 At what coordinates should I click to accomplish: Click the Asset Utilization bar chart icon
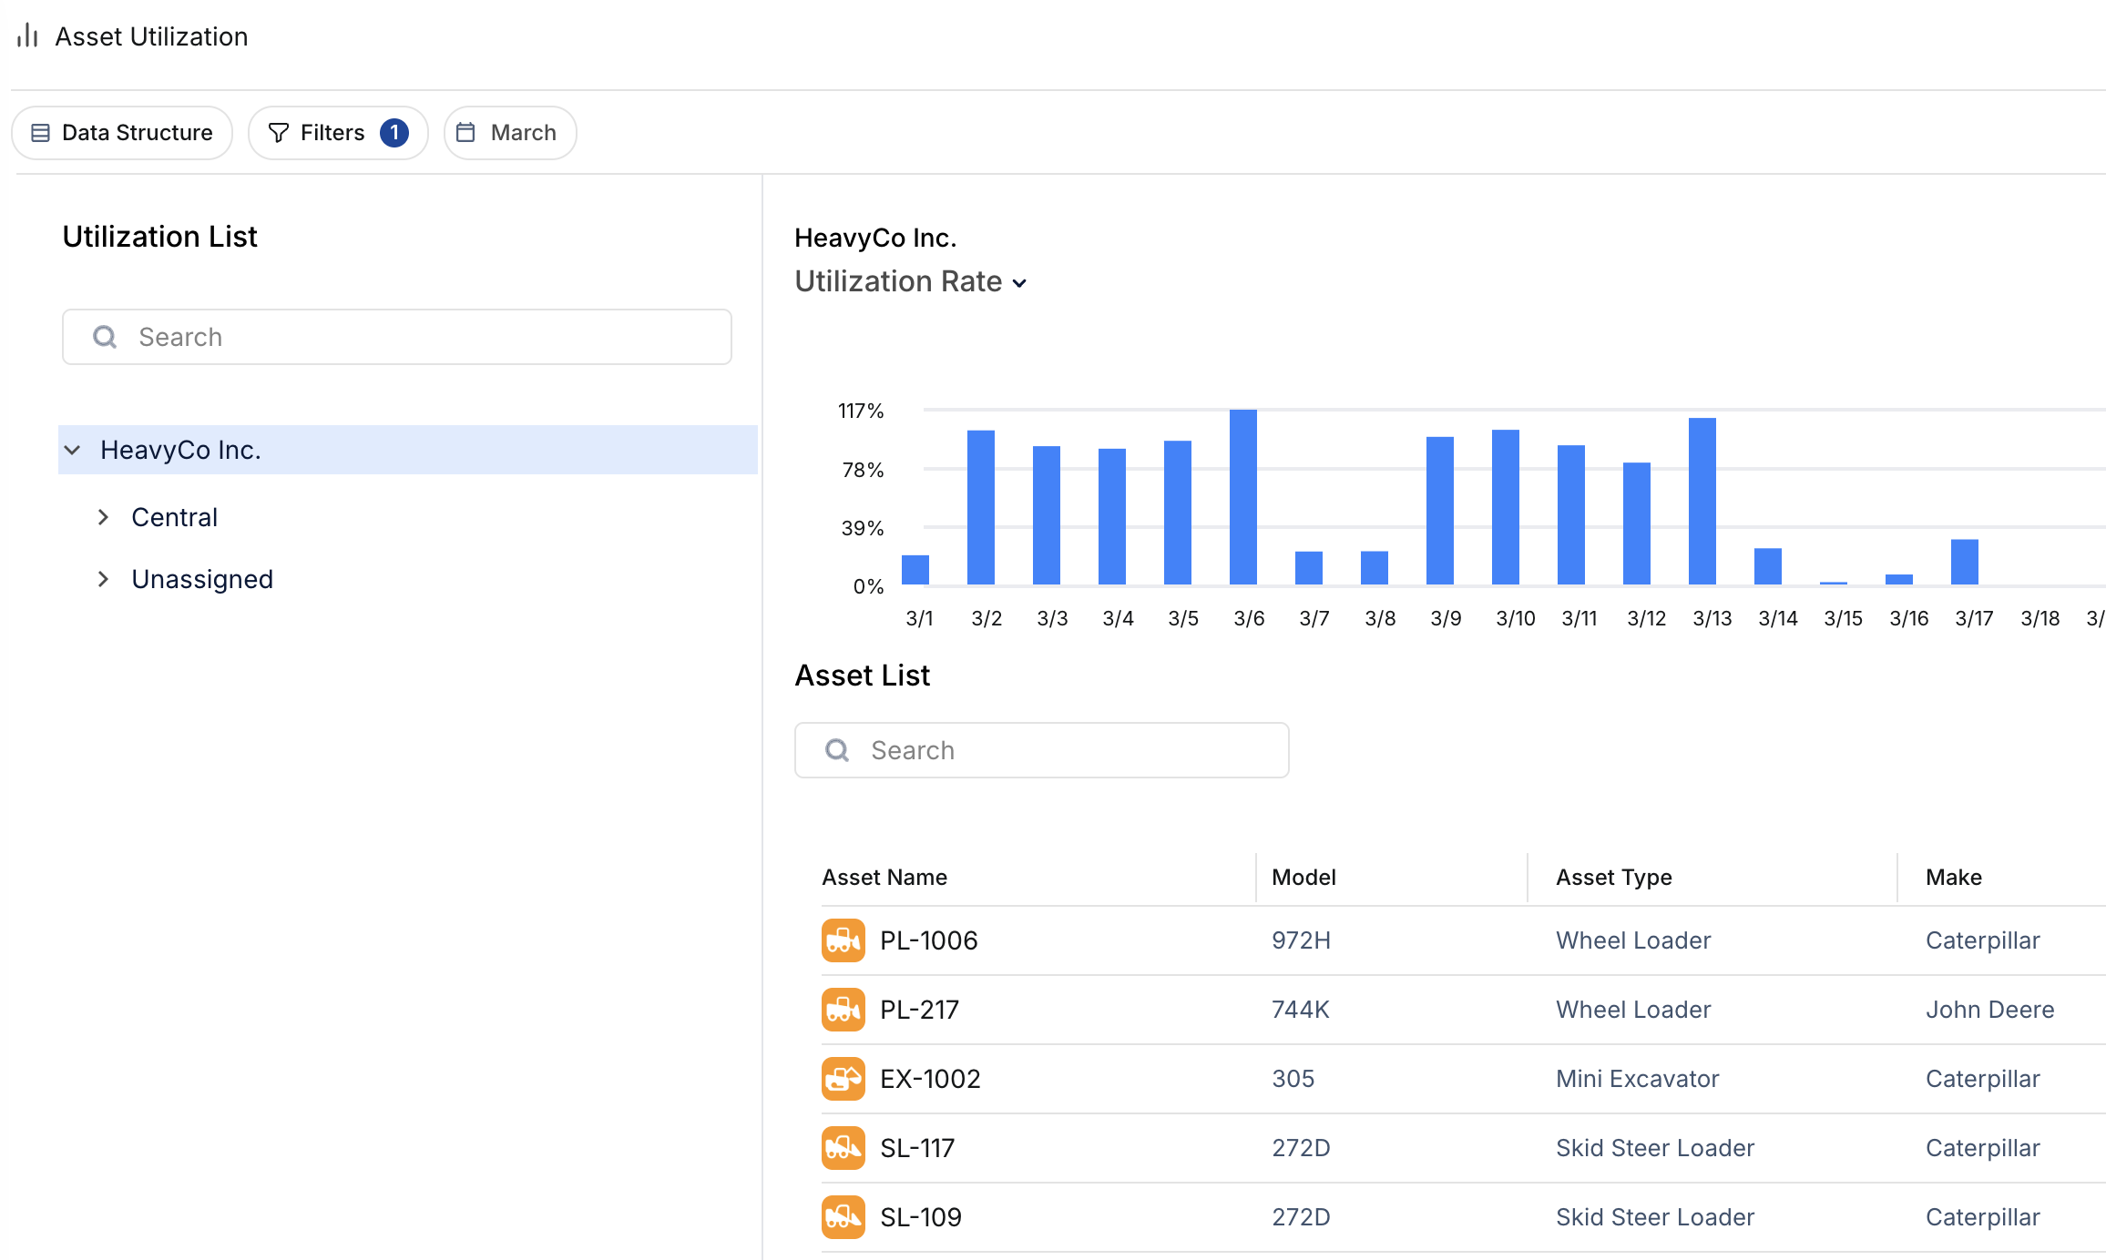click(27, 36)
